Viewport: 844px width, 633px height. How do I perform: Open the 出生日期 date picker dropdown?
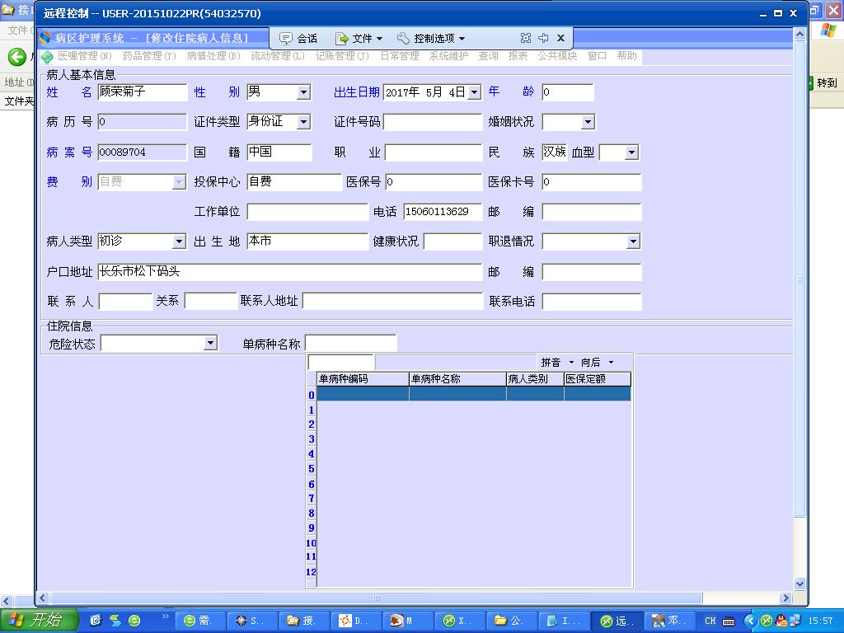pos(474,92)
